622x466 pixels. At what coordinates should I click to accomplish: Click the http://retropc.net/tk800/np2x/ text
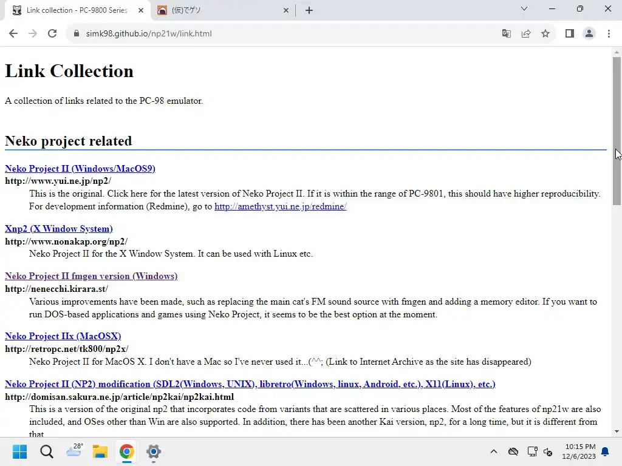(67, 349)
